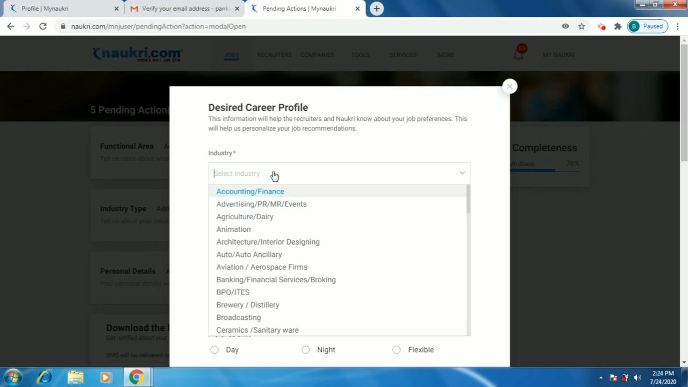Select the Day shift radio button

tap(214, 350)
